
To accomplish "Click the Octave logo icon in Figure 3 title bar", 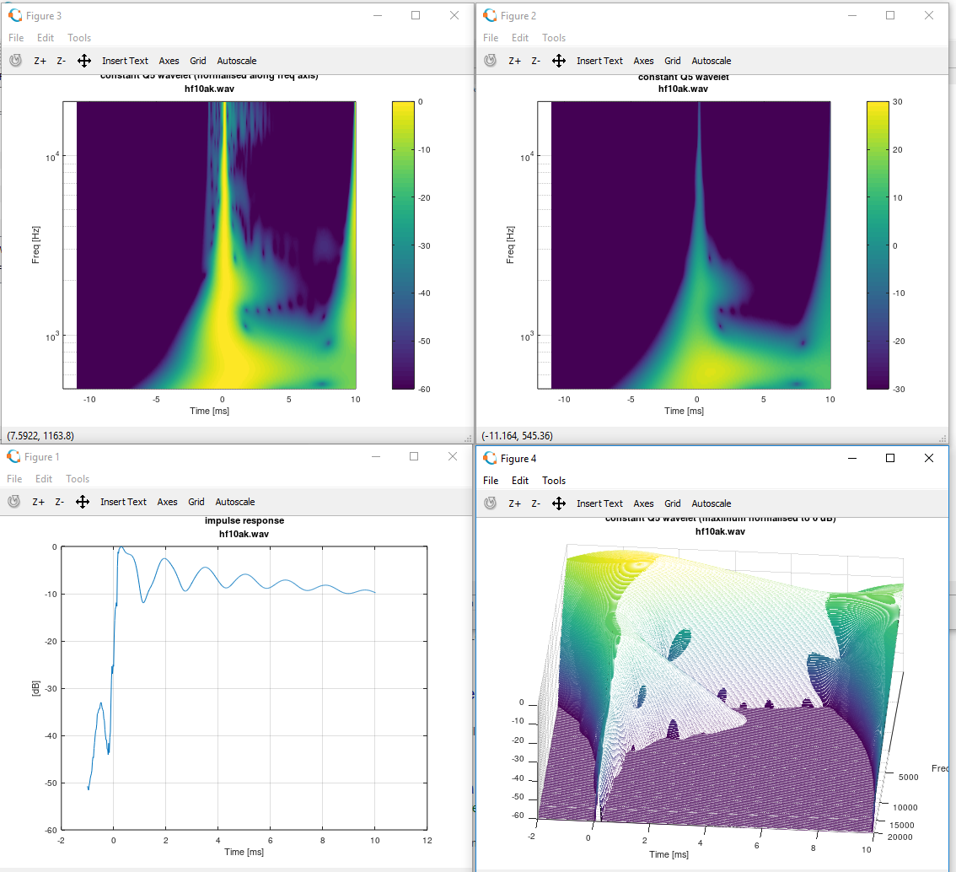I will pyautogui.click(x=15, y=15).
